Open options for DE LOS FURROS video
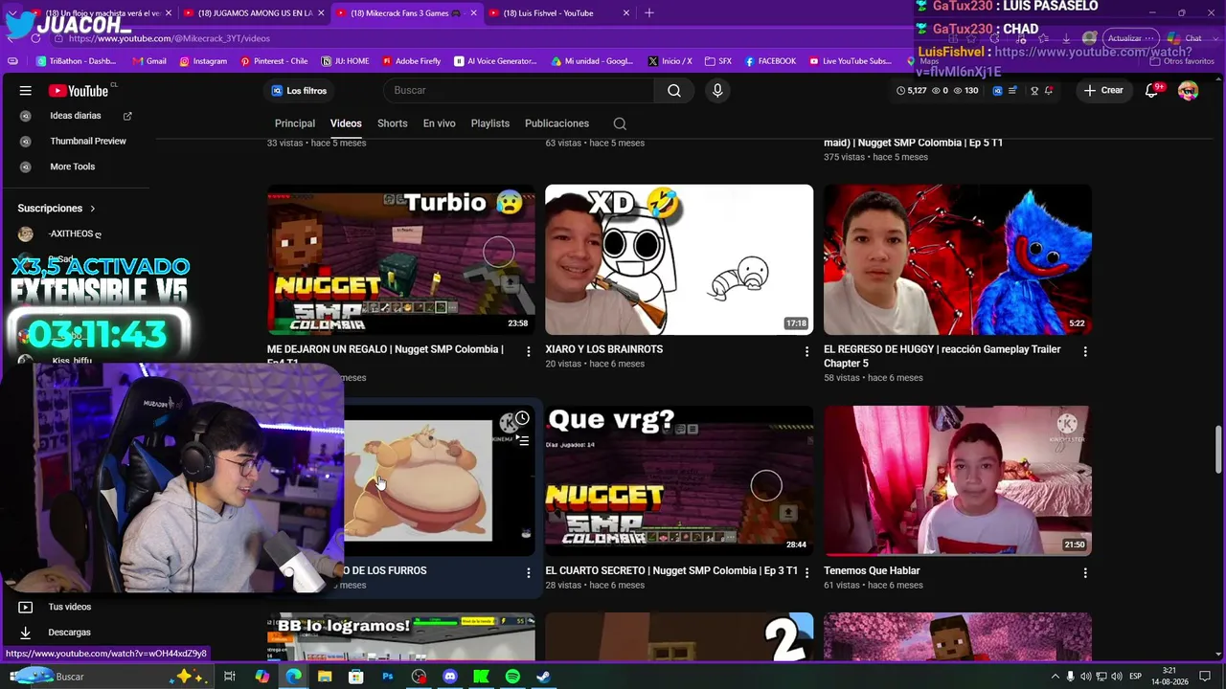 tap(528, 573)
